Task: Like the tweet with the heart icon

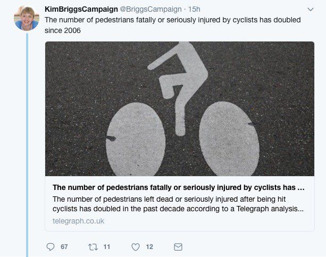Action: pyautogui.click(x=136, y=247)
